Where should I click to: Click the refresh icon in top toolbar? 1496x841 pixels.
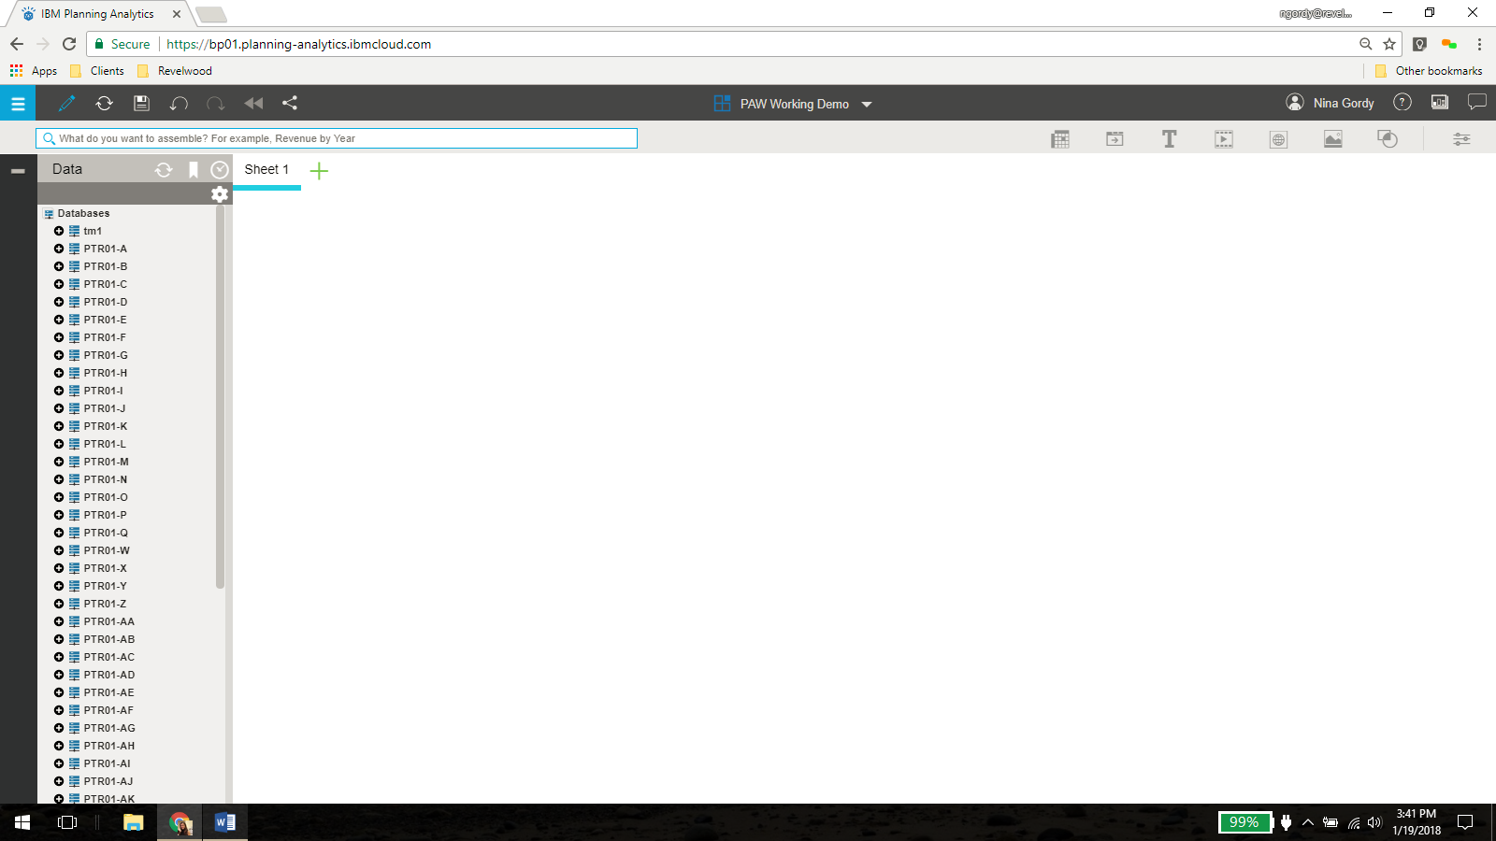coord(104,104)
